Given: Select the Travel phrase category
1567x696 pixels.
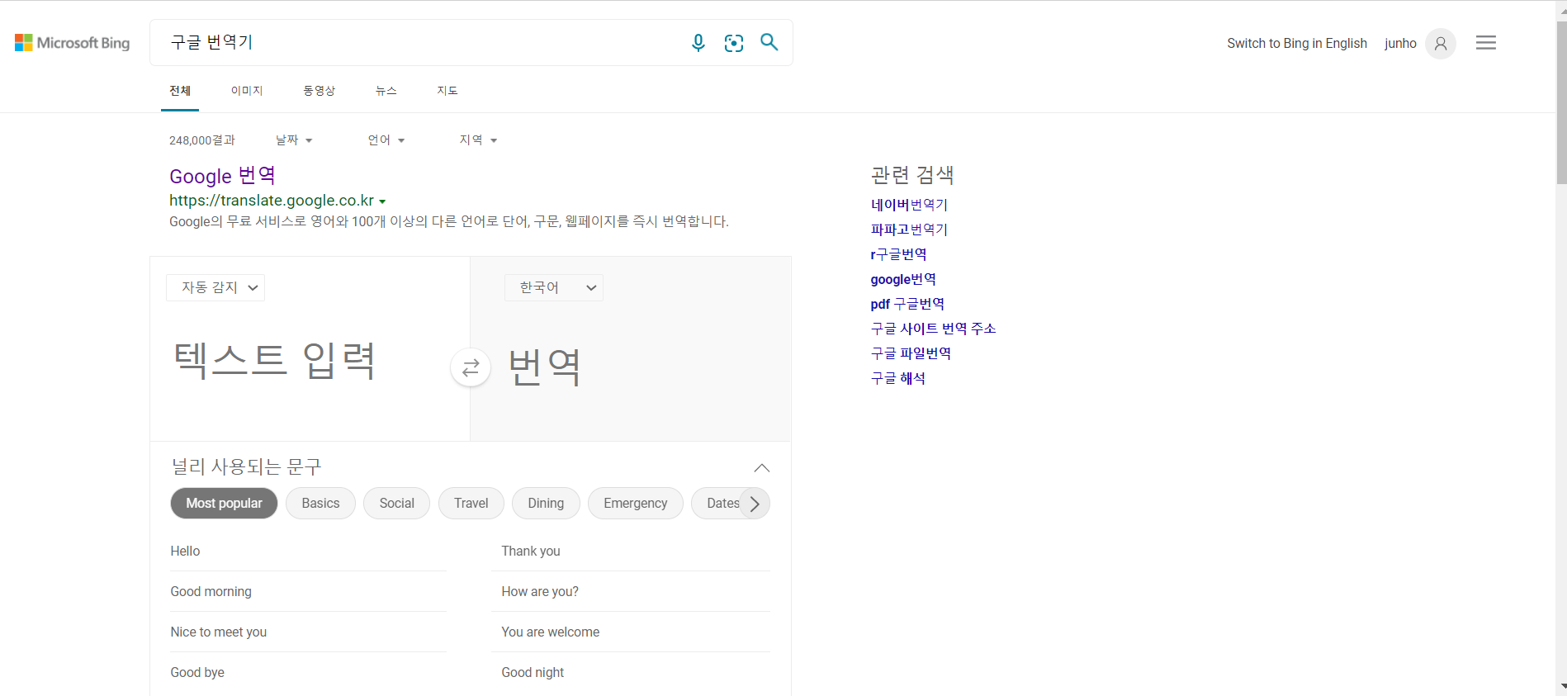Looking at the screenshot, I should [471, 504].
